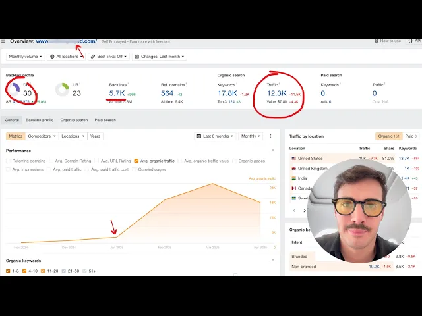Click the Top 3 value 124
The height and width of the screenshot is (316, 422).
(231, 102)
